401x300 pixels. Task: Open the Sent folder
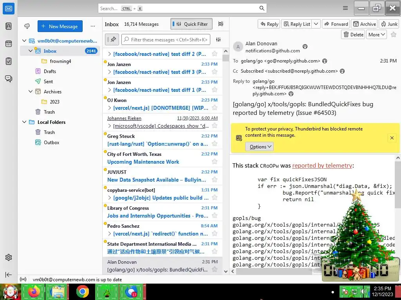pos(48,81)
